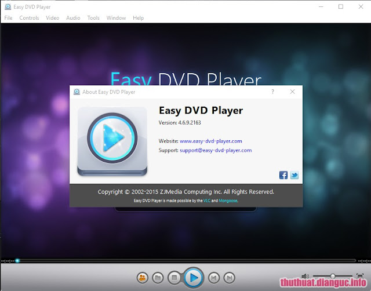This screenshot has height=291, width=371.
Task: Click the About dialog help question mark
Action: pyautogui.click(x=272, y=92)
